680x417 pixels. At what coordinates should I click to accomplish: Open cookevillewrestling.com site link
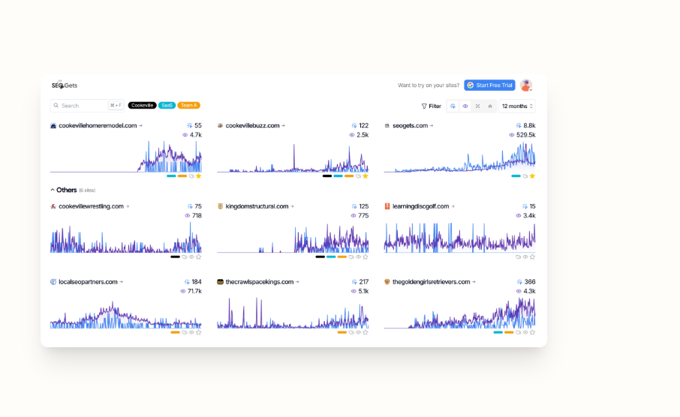coord(91,206)
